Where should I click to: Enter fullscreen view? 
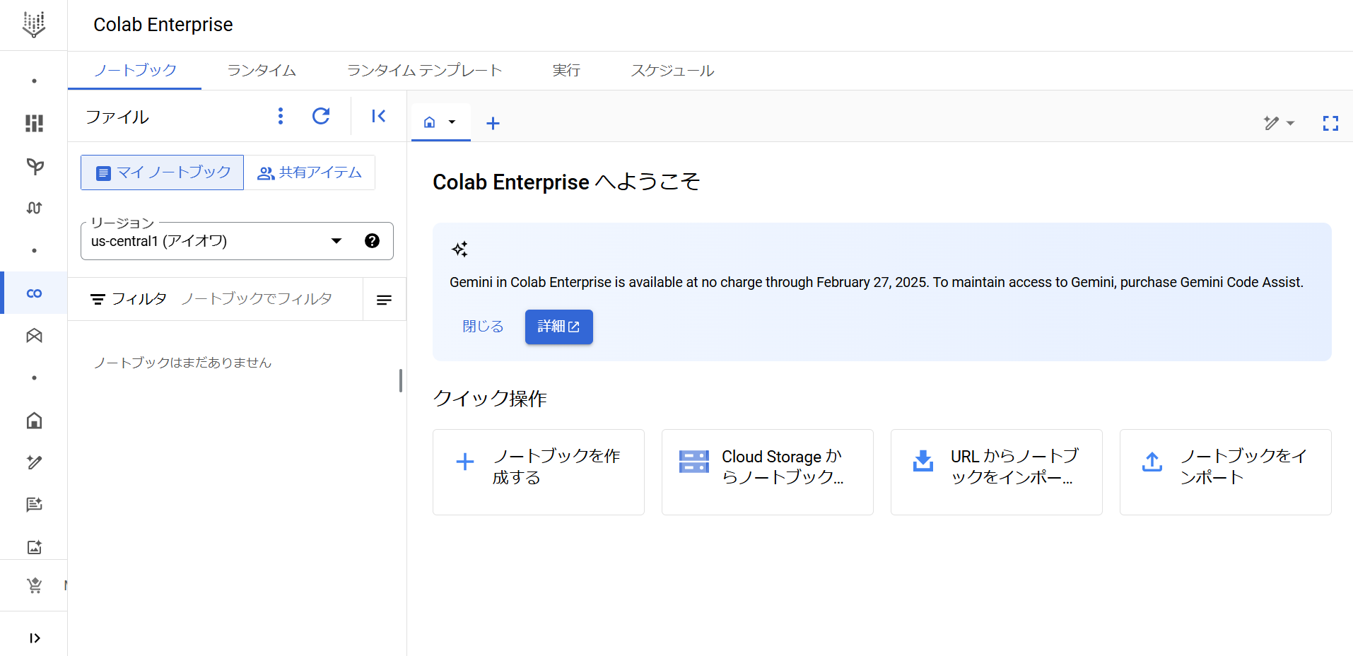pos(1330,122)
